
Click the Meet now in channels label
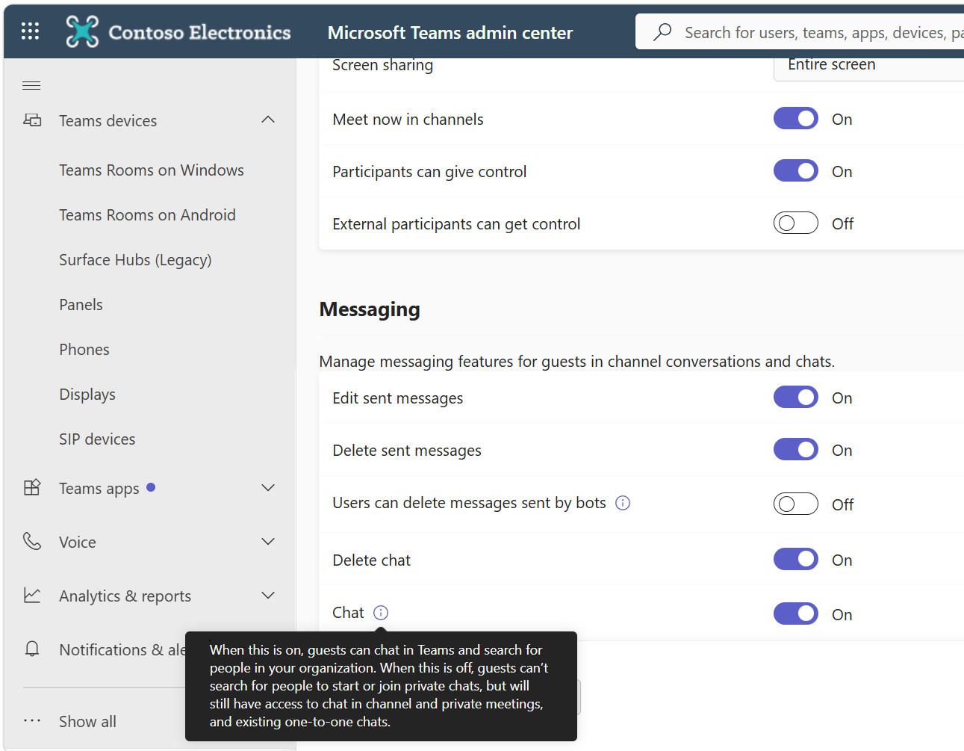click(x=408, y=120)
